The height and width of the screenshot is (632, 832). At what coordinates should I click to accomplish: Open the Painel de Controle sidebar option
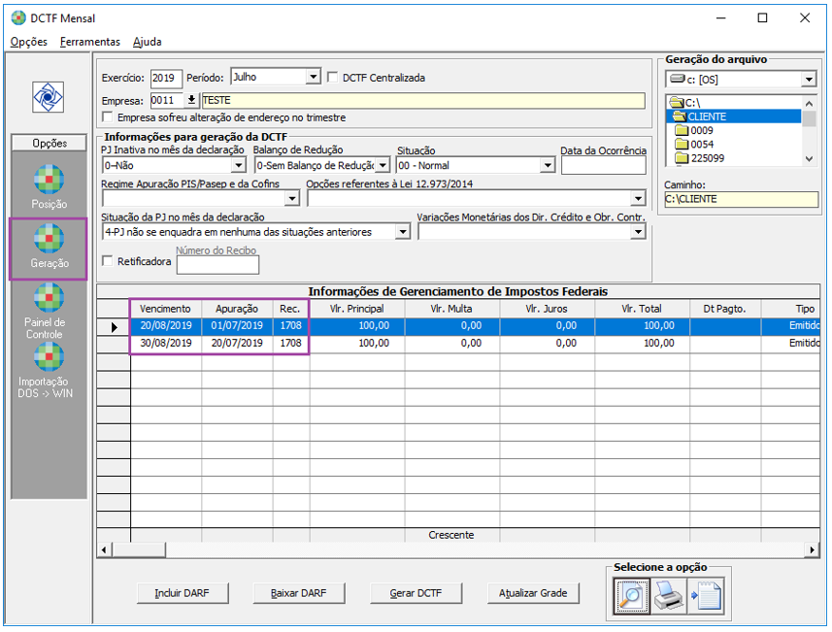(49, 311)
